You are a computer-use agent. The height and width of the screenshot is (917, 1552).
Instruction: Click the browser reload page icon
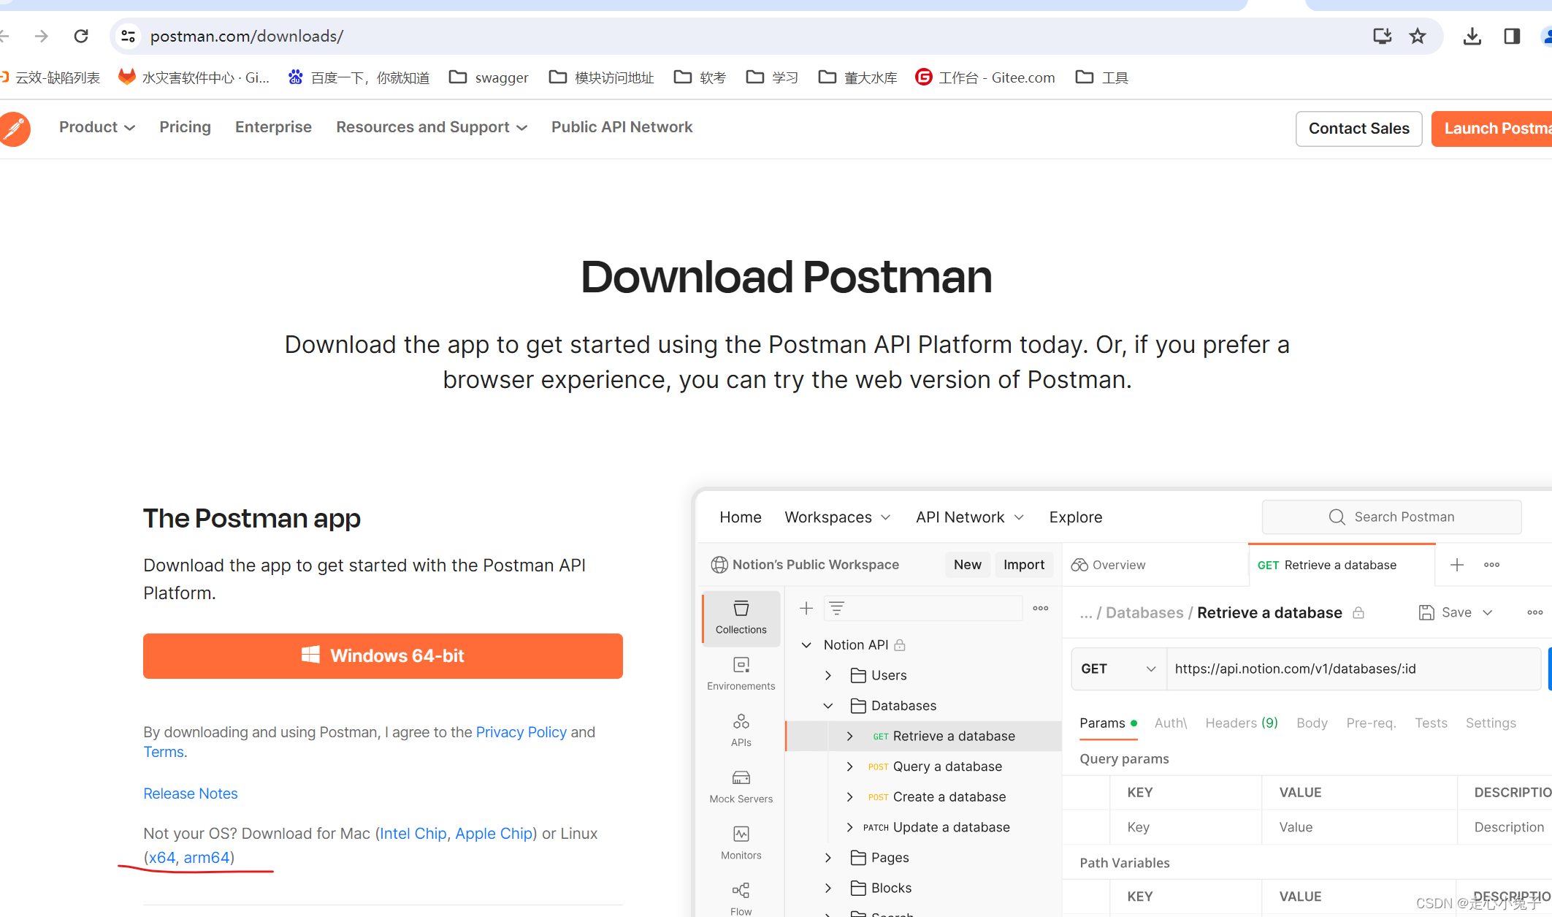click(81, 36)
